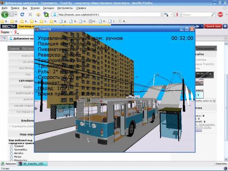This screenshot has width=228, height=171.
Task: Open the red Adblock Plus icon
Action: click(x=220, y=15)
